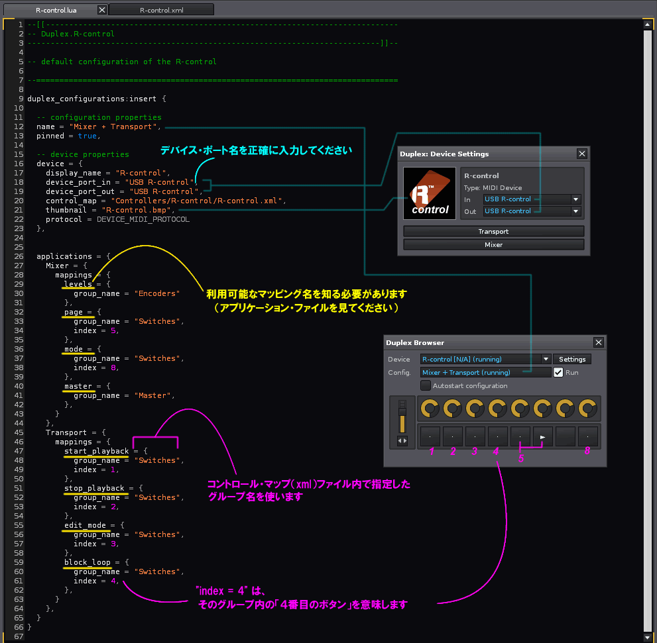The height and width of the screenshot is (643, 657).
Task: Open the In port dropdown for USB R-control
Action: click(x=575, y=199)
